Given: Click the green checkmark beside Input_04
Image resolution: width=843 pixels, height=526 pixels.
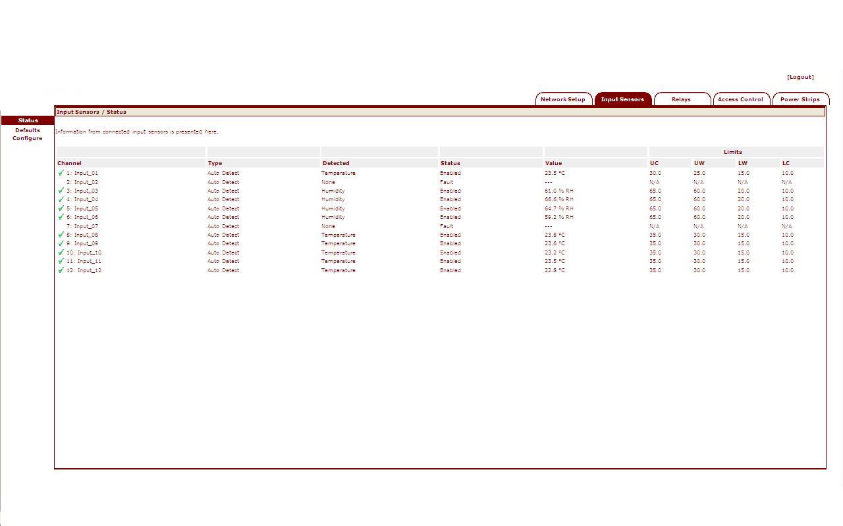Looking at the screenshot, I should (x=61, y=199).
